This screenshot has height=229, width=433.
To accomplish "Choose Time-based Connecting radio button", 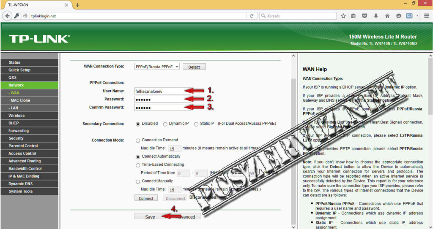I will point(138,165).
